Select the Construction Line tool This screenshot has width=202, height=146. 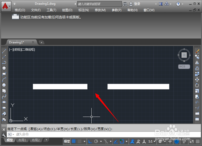(4, 57)
